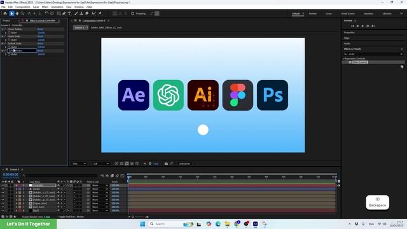This screenshot has width=407, height=229.
Task: Toggle visibility of layer 1 Controller
Action: pyautogui.click(x=3, y=185)
